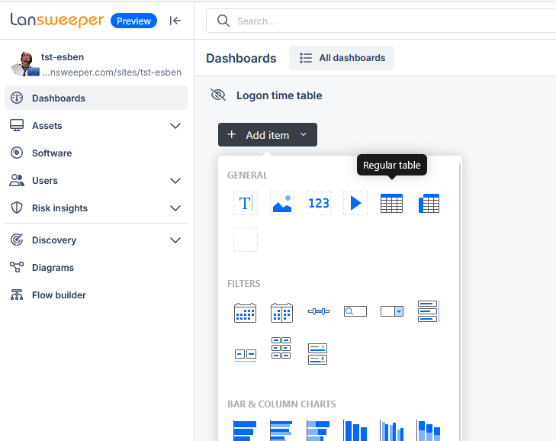The image size is (556, 441).
Task: Add the dropdown select filter
Action: [392, 311]
